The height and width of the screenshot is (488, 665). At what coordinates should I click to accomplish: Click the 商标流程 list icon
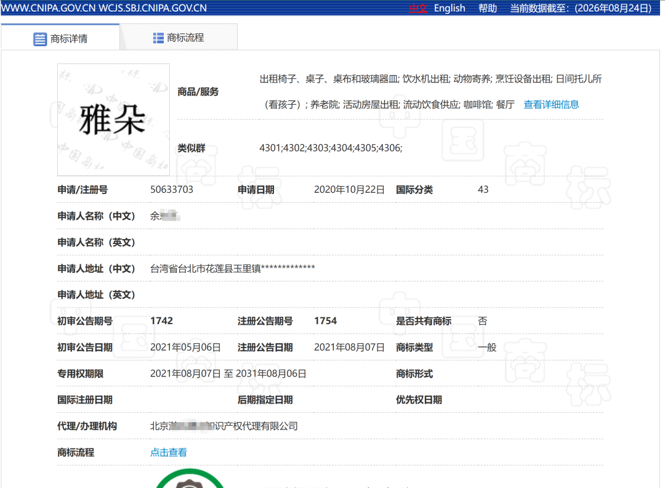click(x=158, y=38)
